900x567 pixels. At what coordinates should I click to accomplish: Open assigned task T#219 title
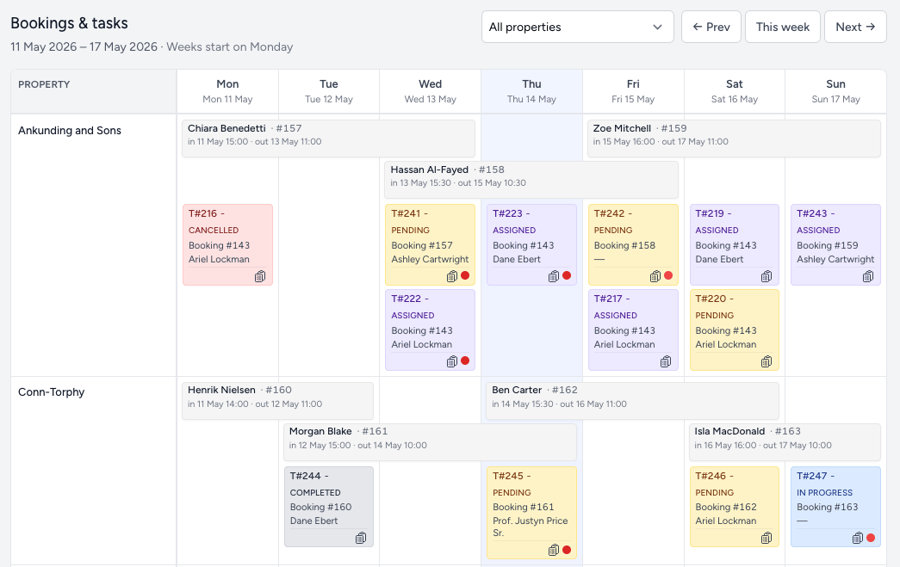click(713, 213)
